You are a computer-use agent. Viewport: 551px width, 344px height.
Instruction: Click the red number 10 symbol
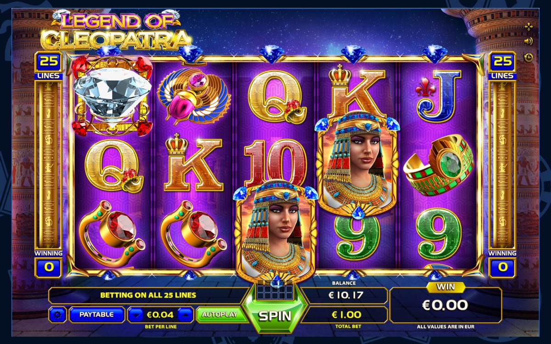275,164
